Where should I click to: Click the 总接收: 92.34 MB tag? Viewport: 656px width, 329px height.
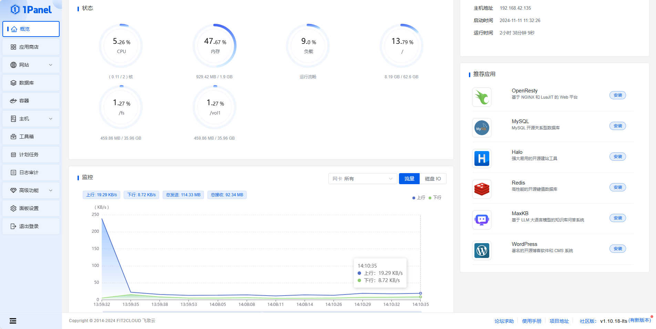tap(227, 195)
